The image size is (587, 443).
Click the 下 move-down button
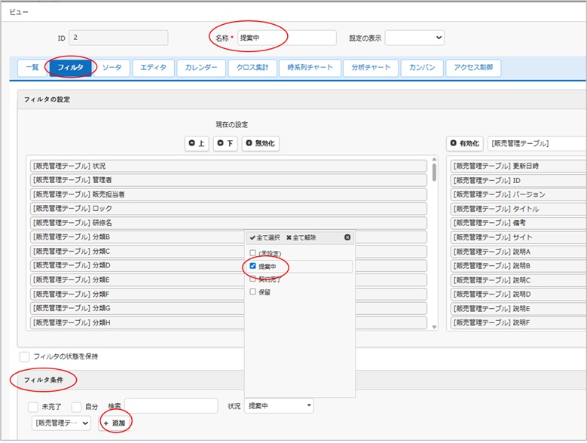click(225, 143)
